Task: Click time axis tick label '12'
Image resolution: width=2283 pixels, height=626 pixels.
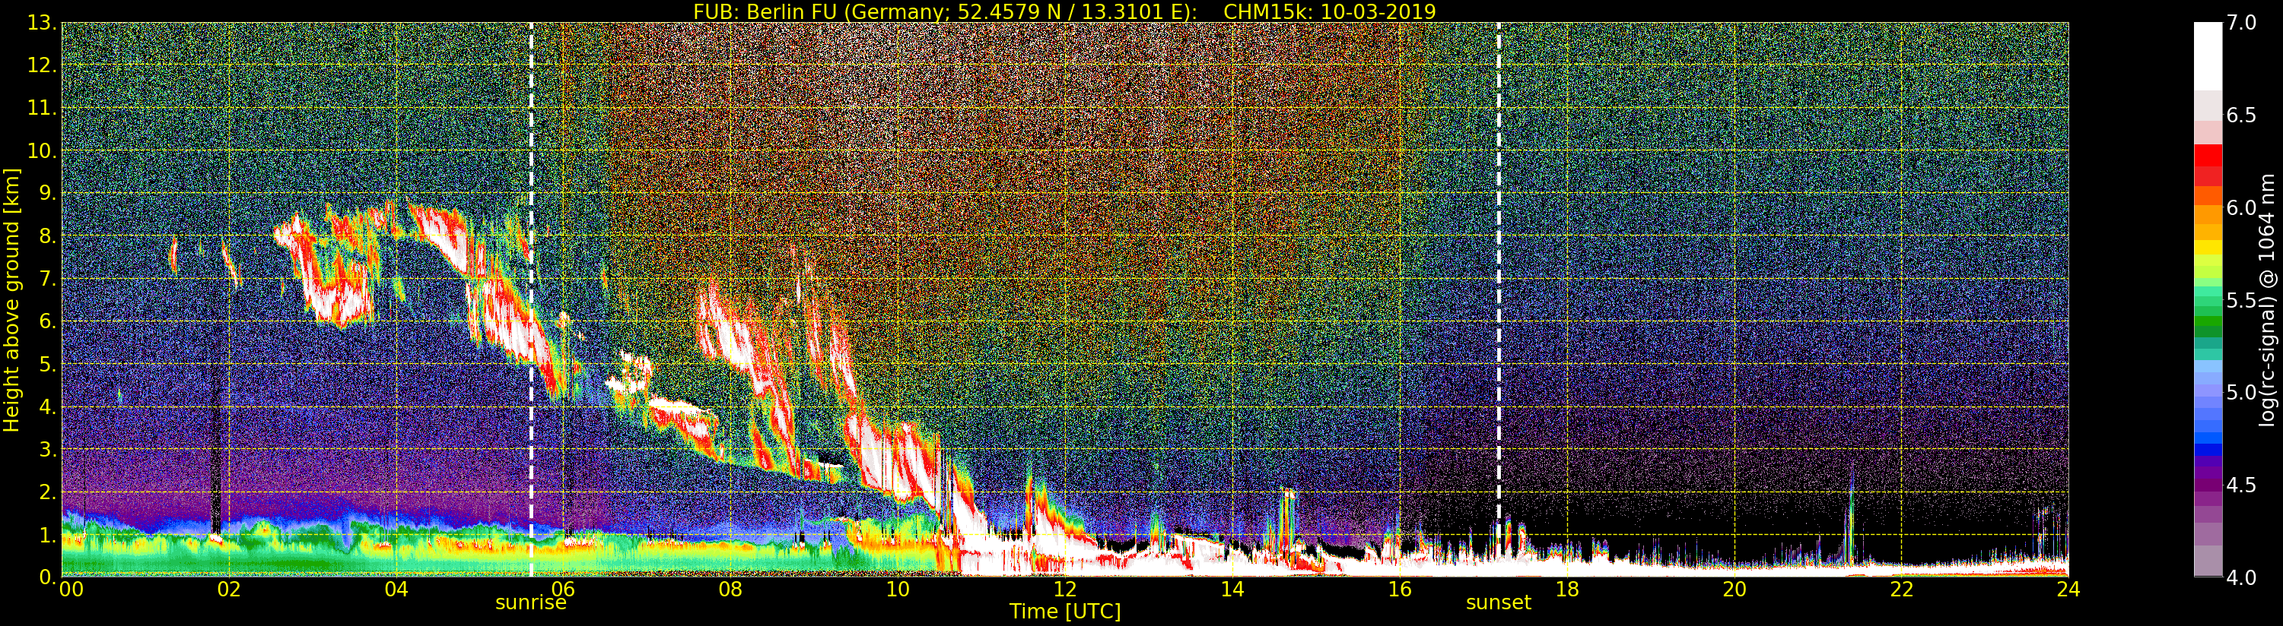Action: tap(1065, 590)
